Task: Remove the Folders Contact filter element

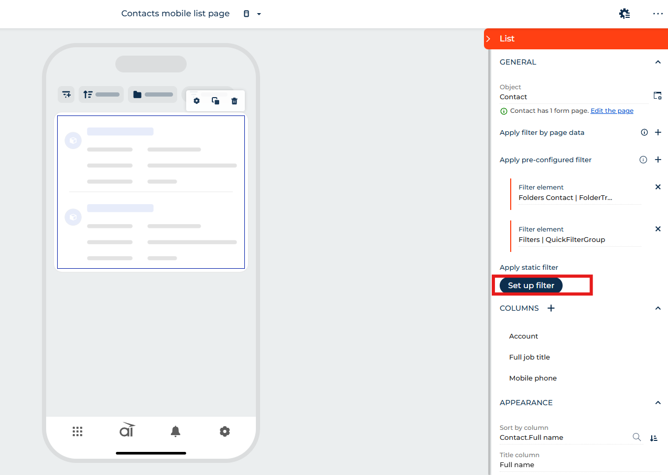Action: [658, 187]
